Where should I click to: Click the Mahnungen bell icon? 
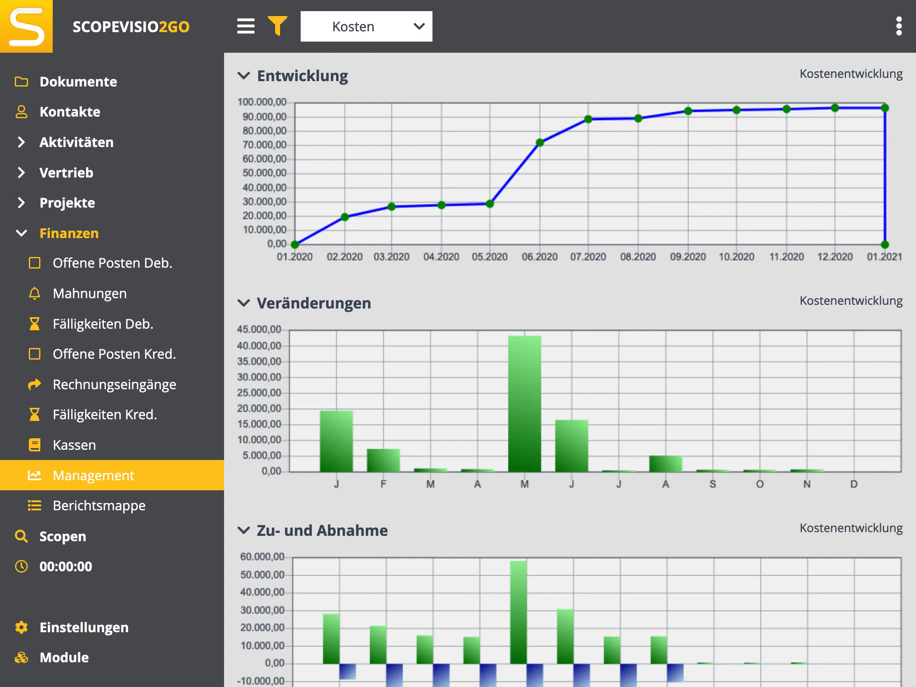35,293
